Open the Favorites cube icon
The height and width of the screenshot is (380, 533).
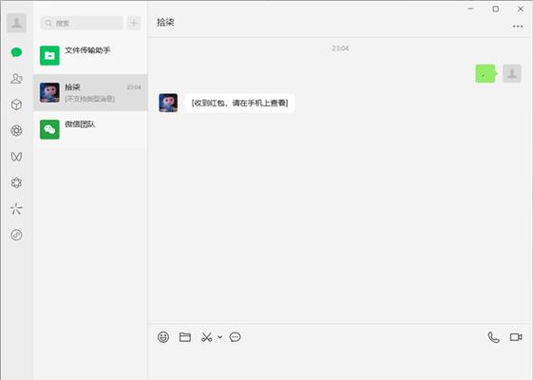click(x=16, y=104)
